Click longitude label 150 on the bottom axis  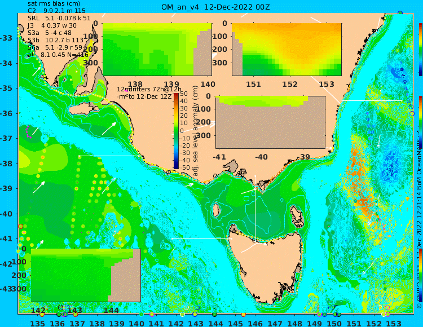click(x=334, y=323)
